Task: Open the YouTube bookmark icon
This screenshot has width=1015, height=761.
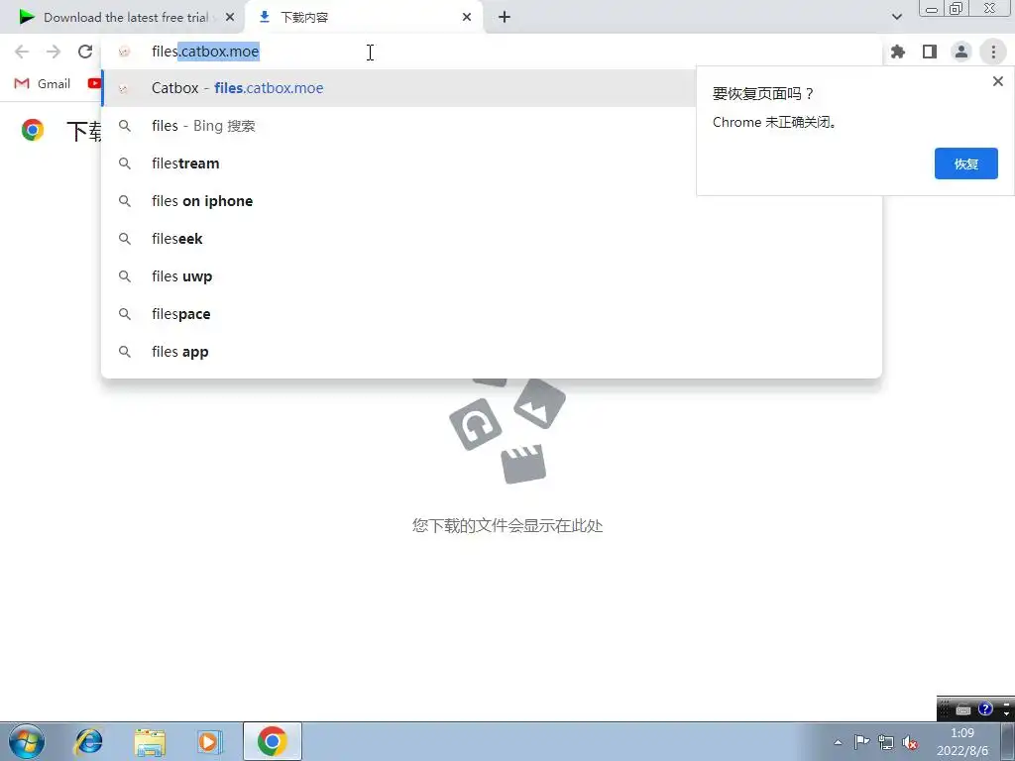Action: [94, 83]
